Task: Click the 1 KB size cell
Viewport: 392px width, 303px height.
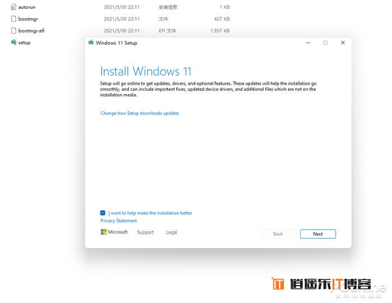Action: click(225, 7)
